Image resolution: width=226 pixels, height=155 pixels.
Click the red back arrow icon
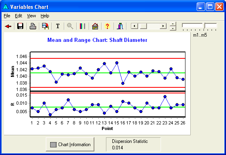[8, 26]
